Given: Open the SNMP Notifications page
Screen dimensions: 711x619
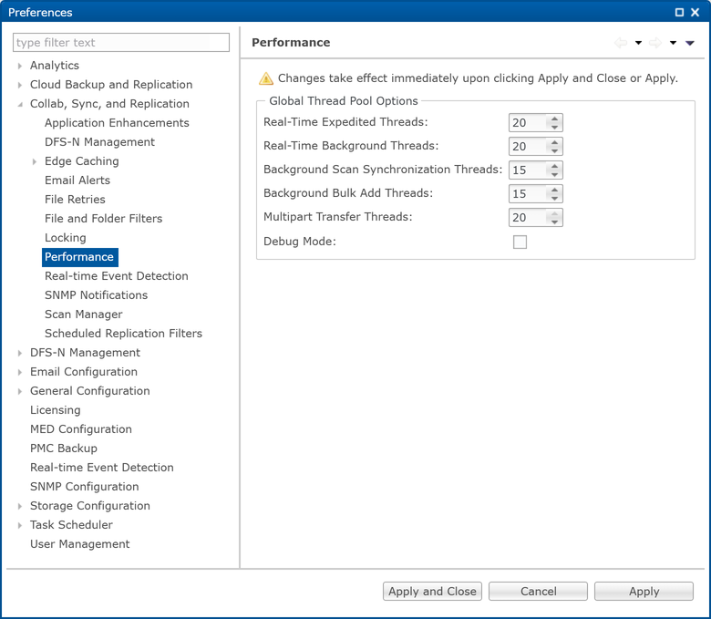Looking at the screenshot, I should (x=96, y=295).
